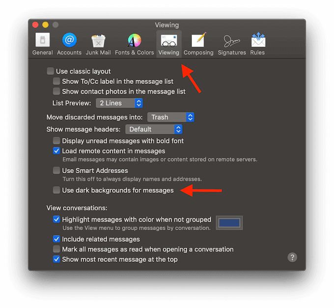Image resolution: width=334 pixels, height=308 pixels.
Task: Enable Use classic layout checkbox
Action: click(51, 71)
